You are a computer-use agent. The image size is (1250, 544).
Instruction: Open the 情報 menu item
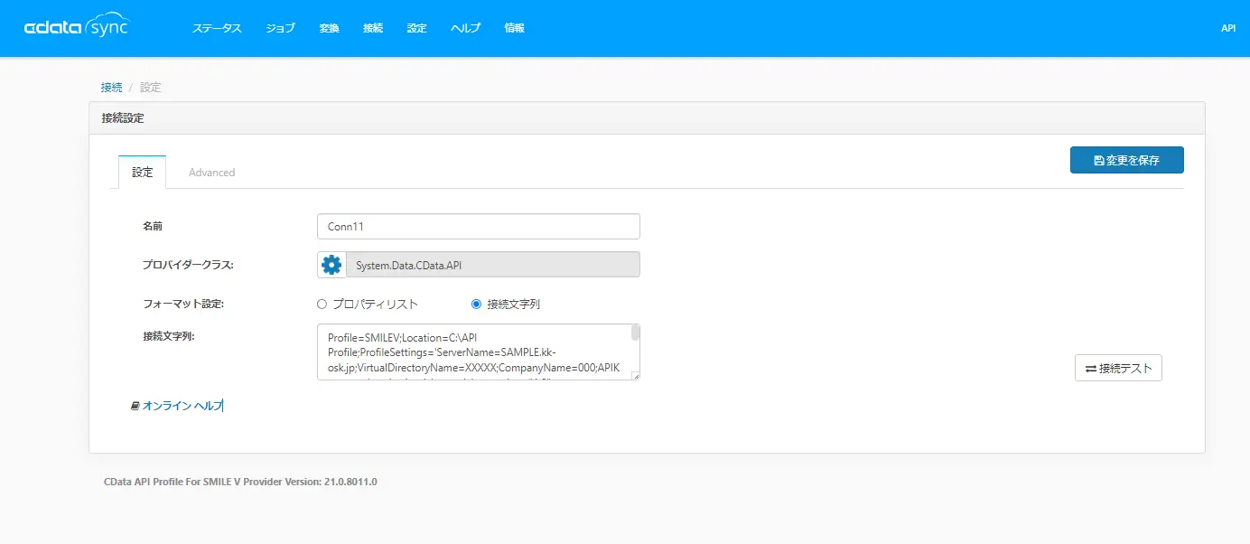[514, 28]
